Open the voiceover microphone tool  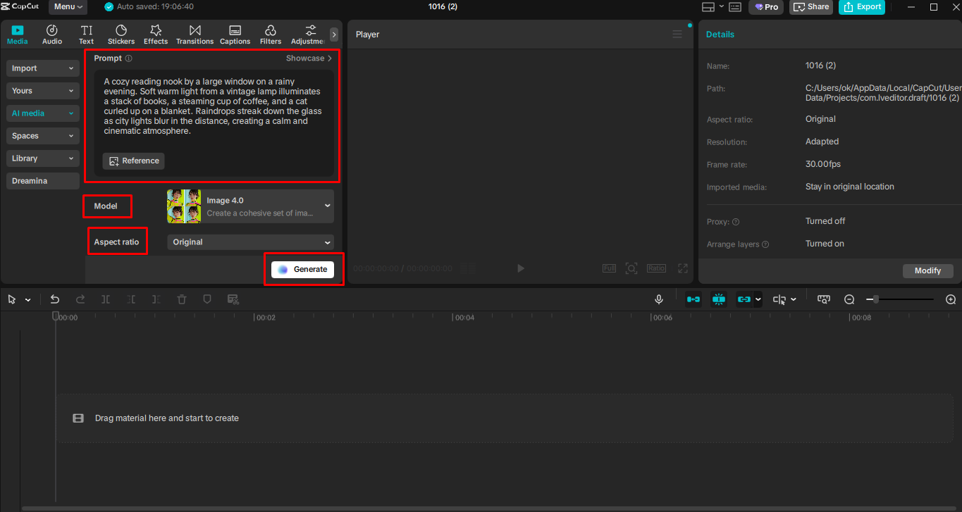pos(658,299)
